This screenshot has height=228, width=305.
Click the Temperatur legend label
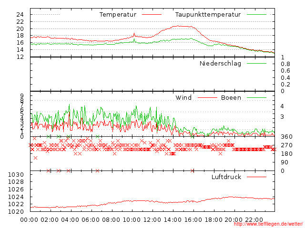click(x=118, y=15)
